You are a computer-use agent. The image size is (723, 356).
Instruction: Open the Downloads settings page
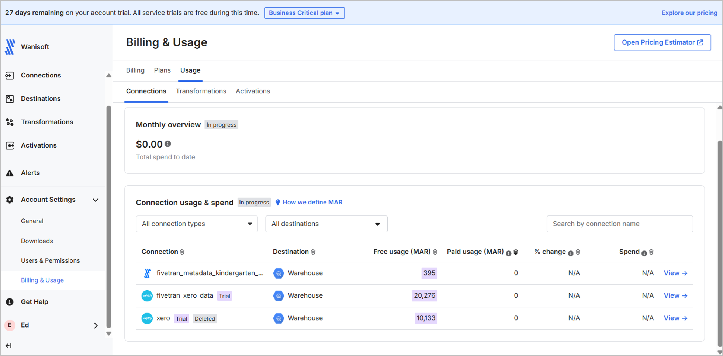point(37,241)
